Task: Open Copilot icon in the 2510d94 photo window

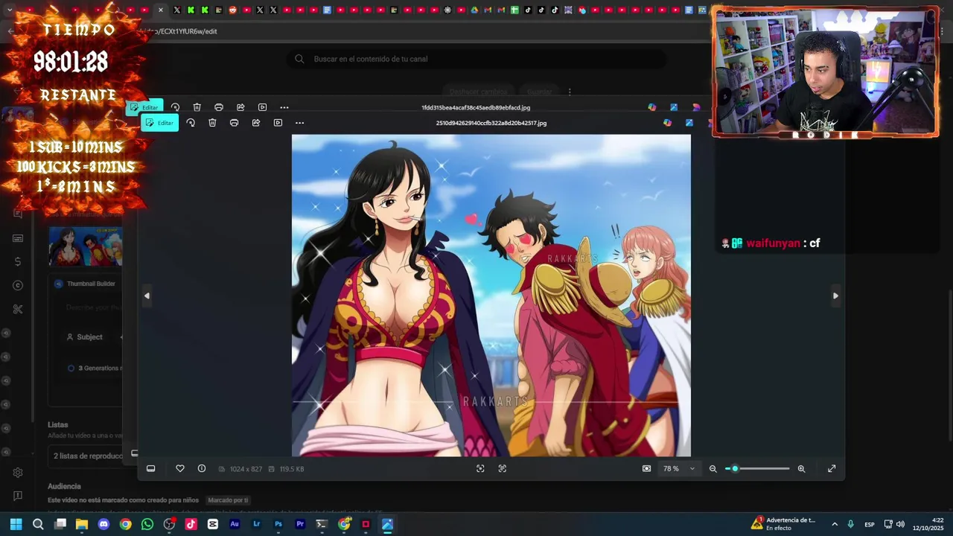Action: [667, 123]
